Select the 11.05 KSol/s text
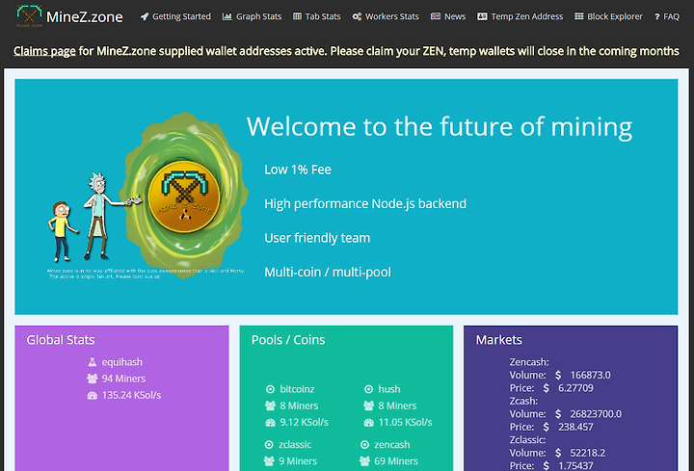 (405, 422)
